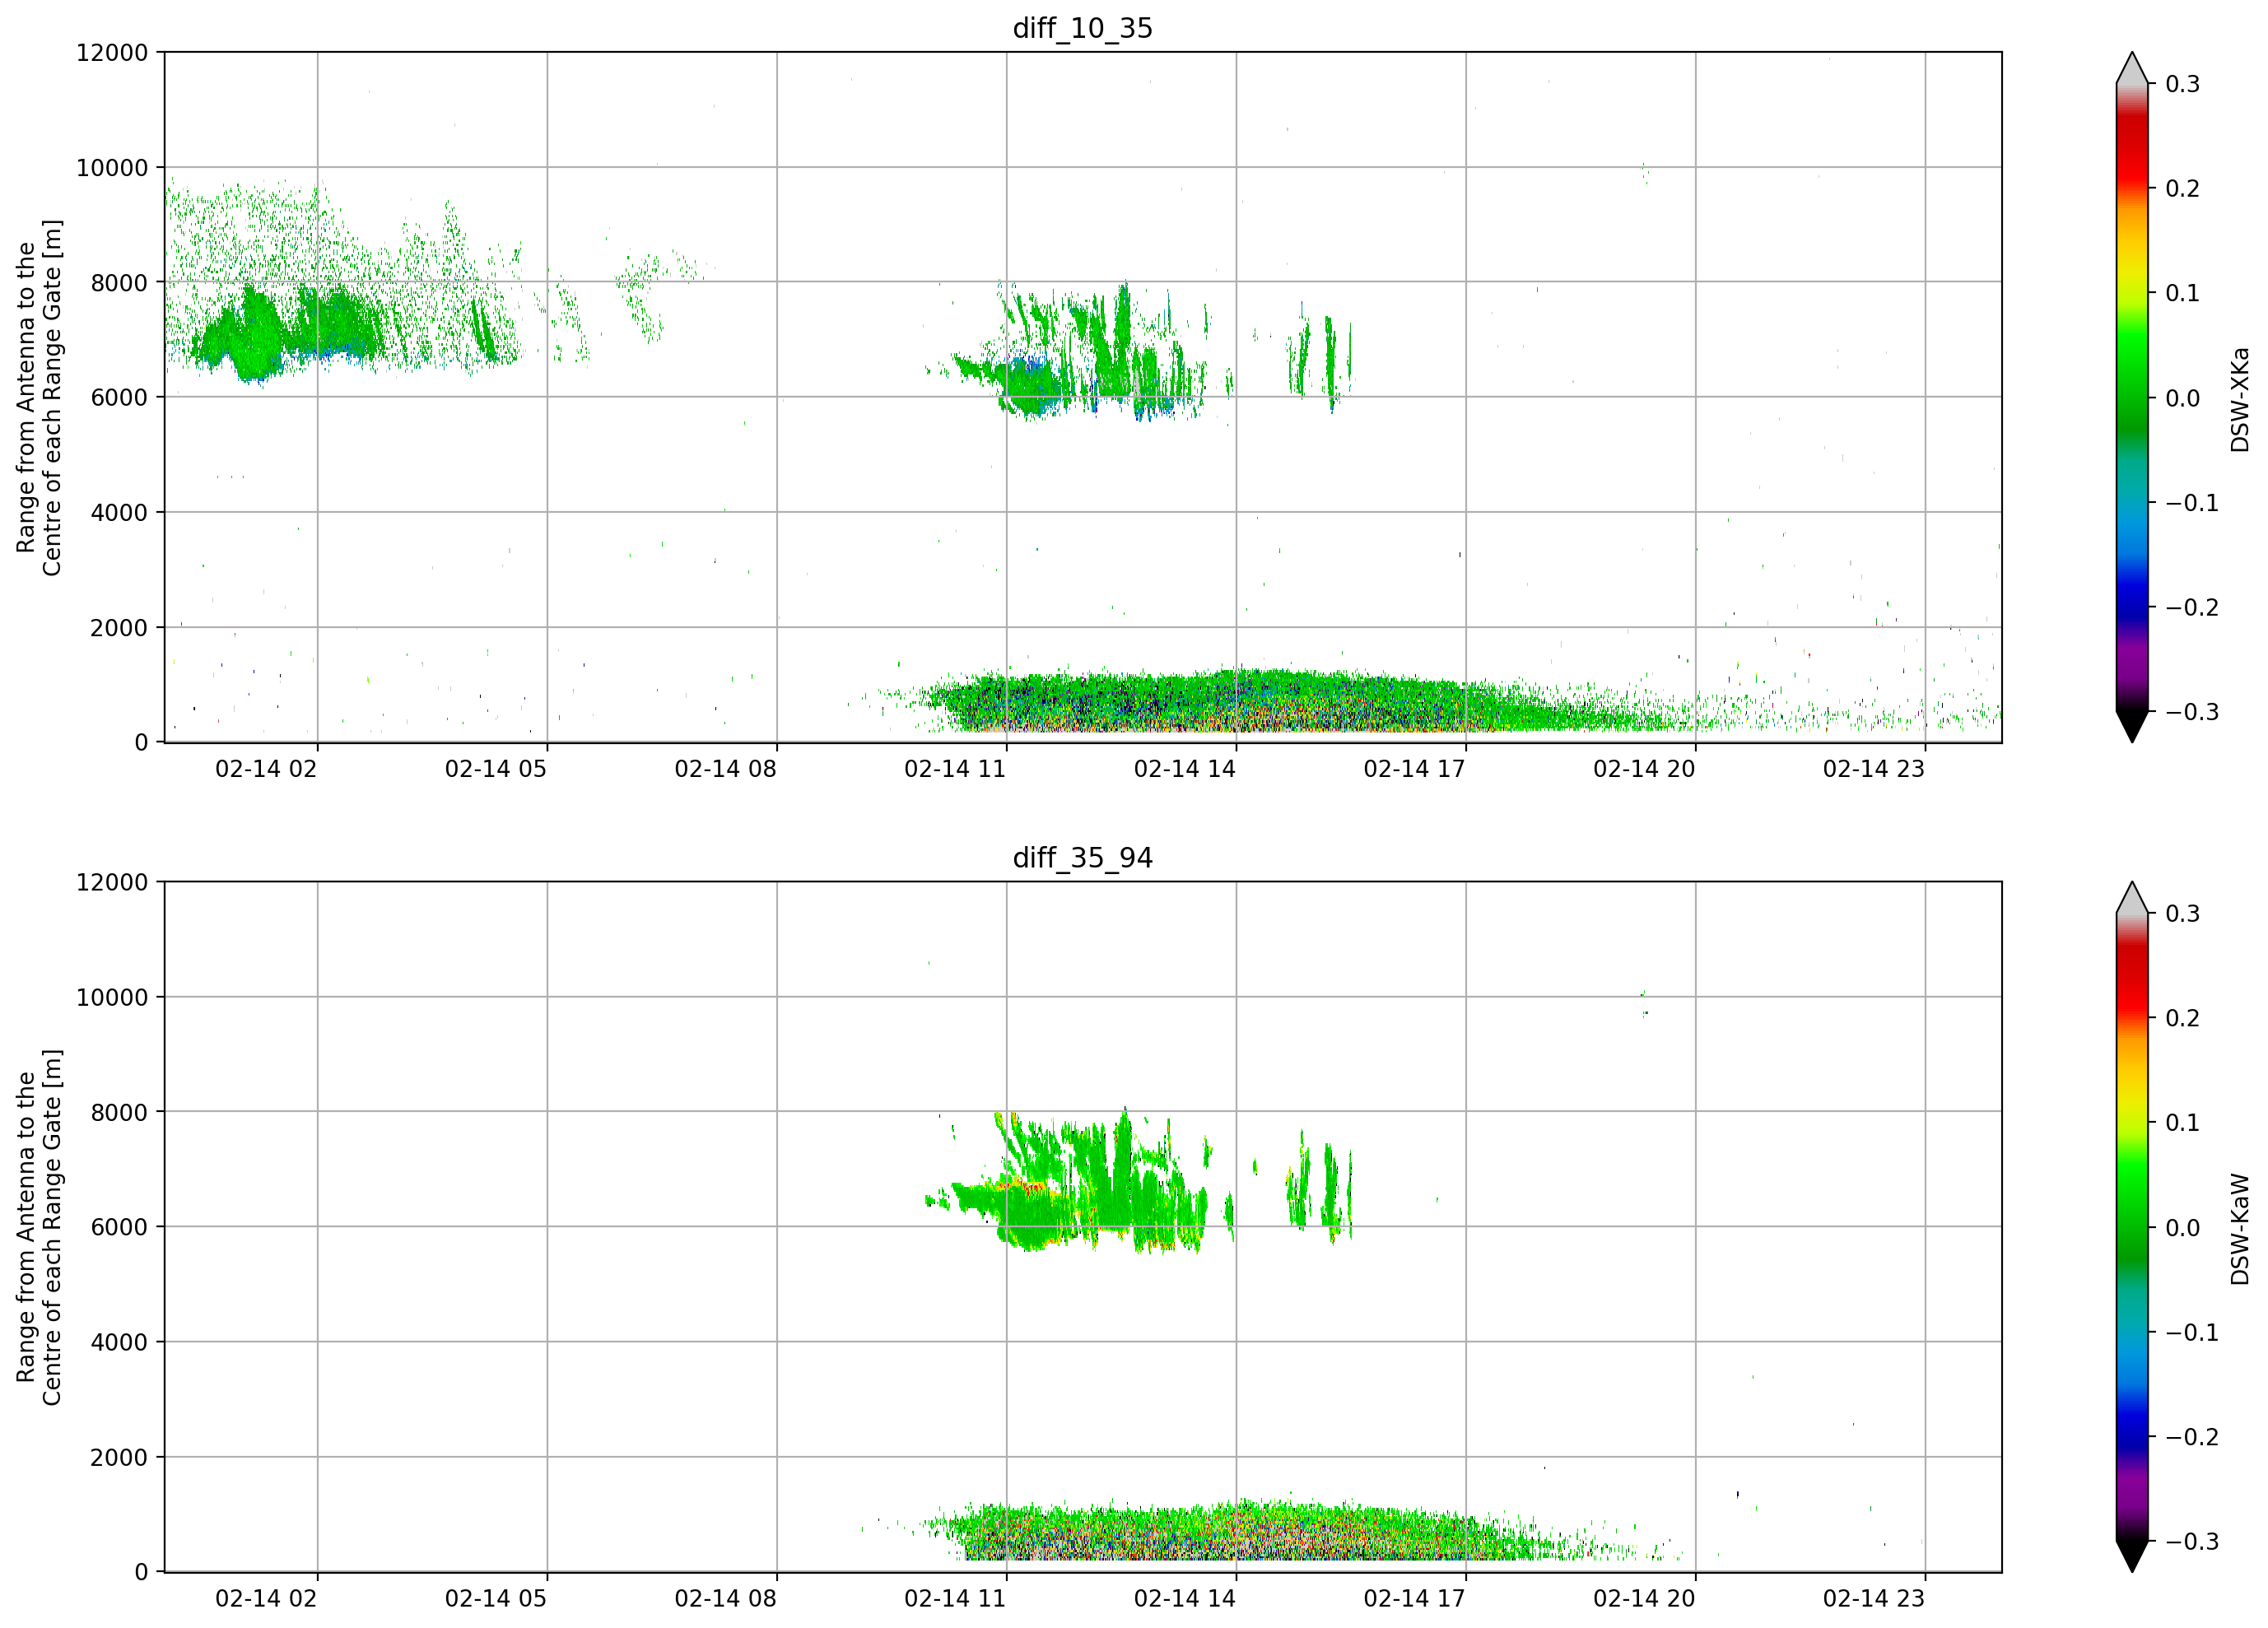The height and width of the screenshot is (1628, 2268).
Task: Select the DSW-XKa colorbar label
Action: [2239, 399]
